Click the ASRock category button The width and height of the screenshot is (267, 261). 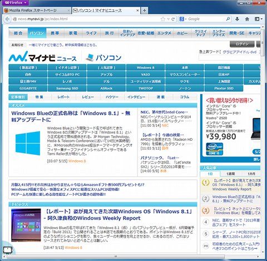coord(106,88)
